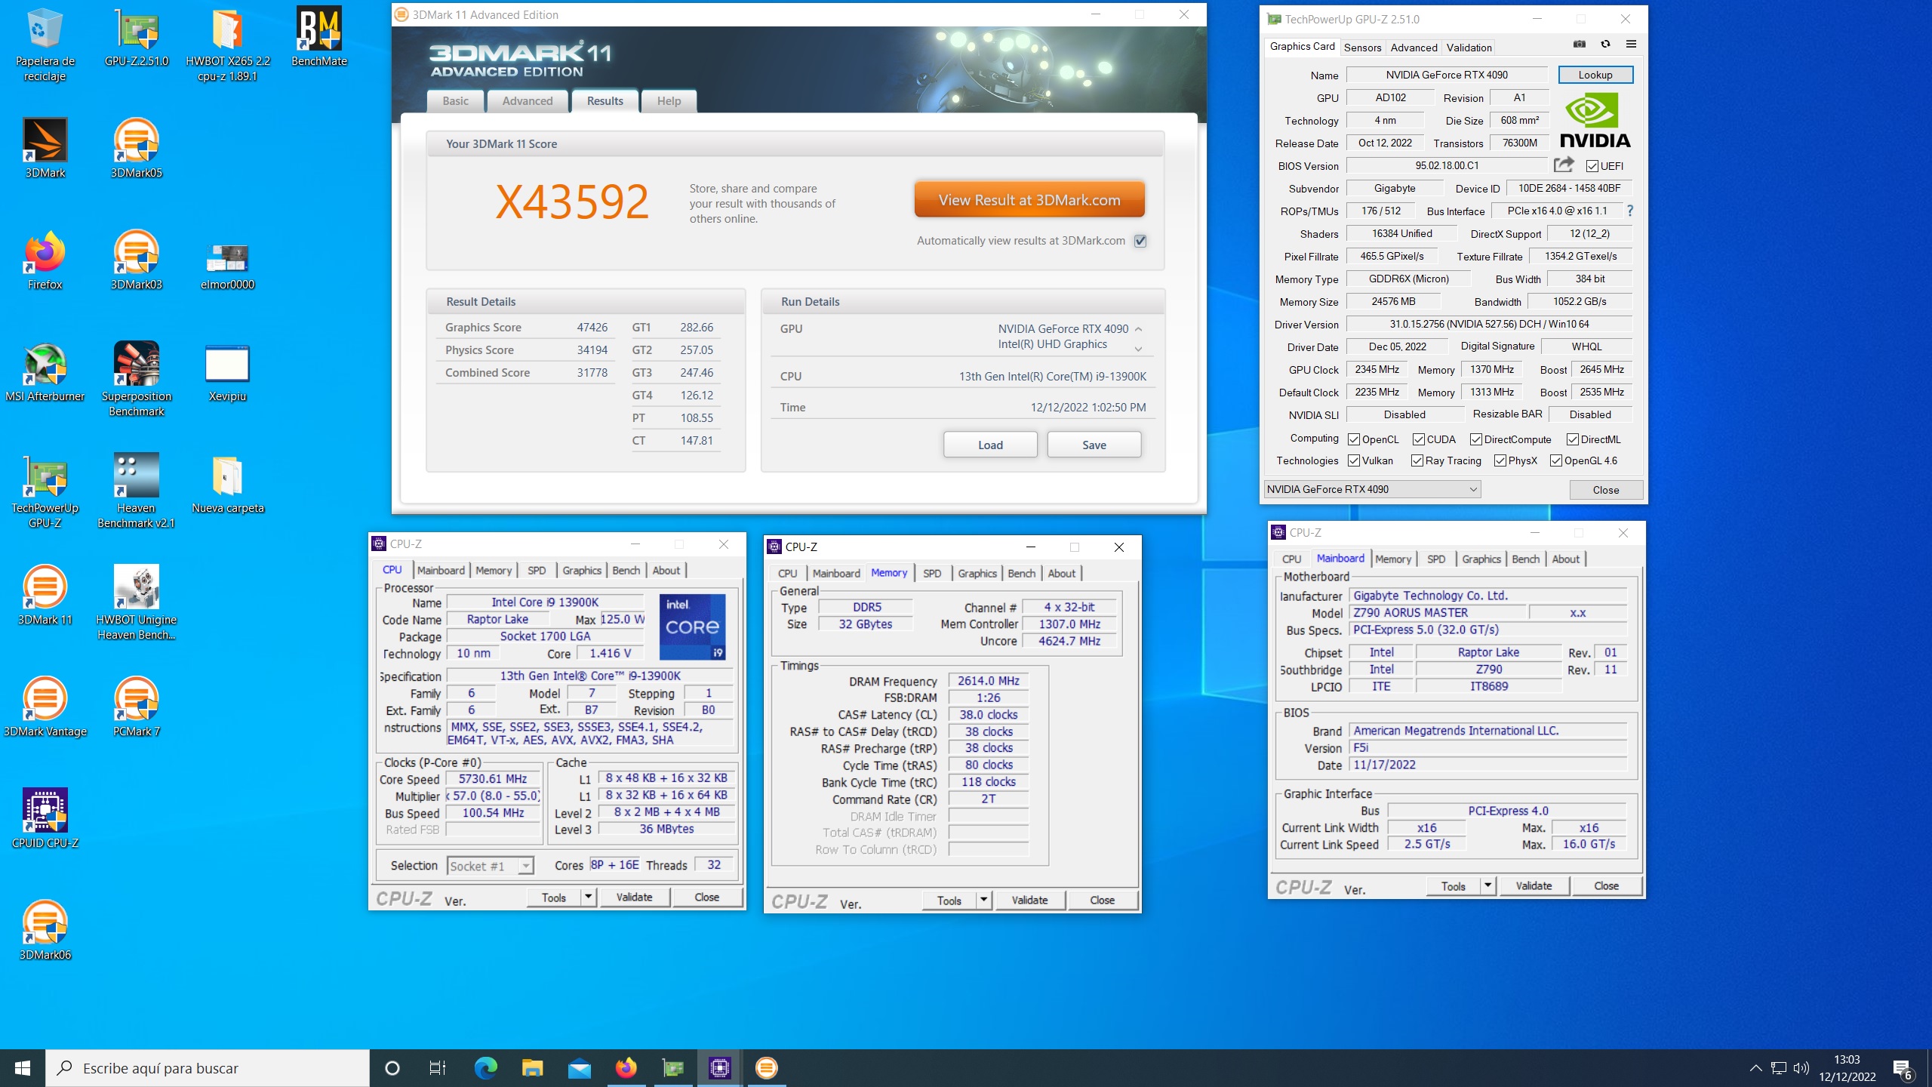
Task: Launch PCMark 7 desktop shortcut
Action: pyautogui.click(x=137, y=707)
